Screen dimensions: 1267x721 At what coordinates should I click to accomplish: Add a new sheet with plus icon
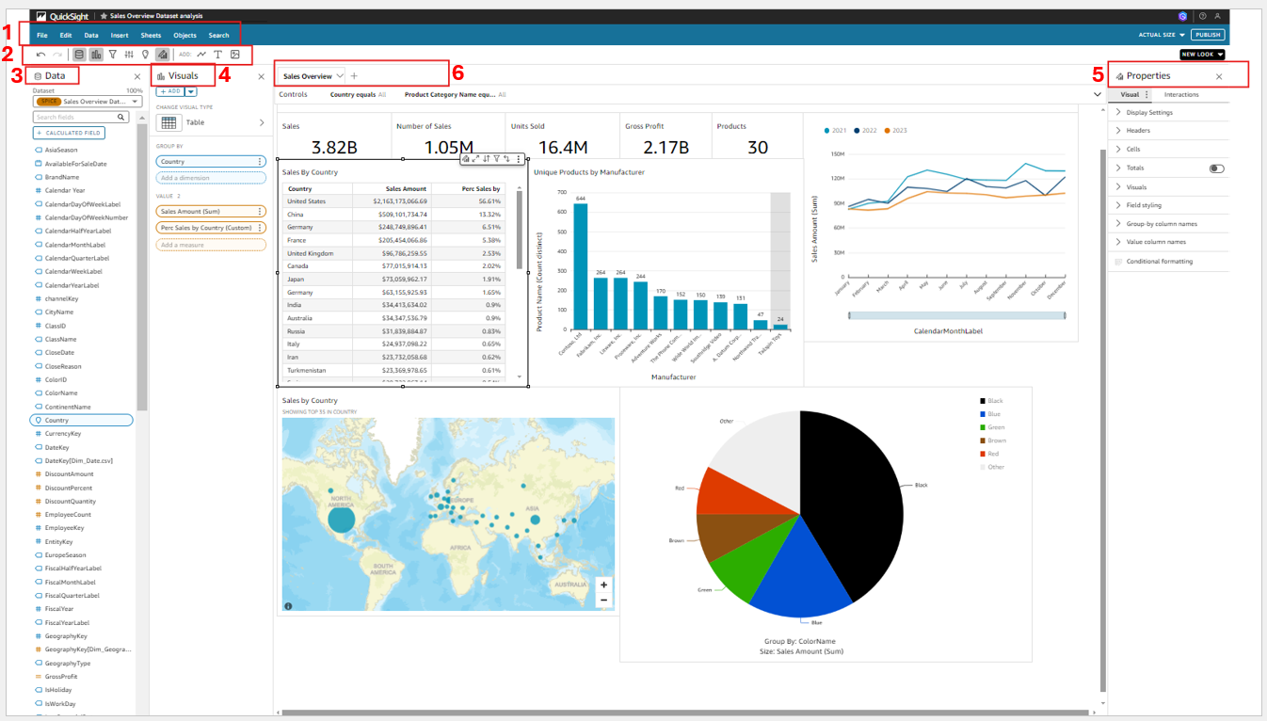pyautogui.click(x=354, y=75)
